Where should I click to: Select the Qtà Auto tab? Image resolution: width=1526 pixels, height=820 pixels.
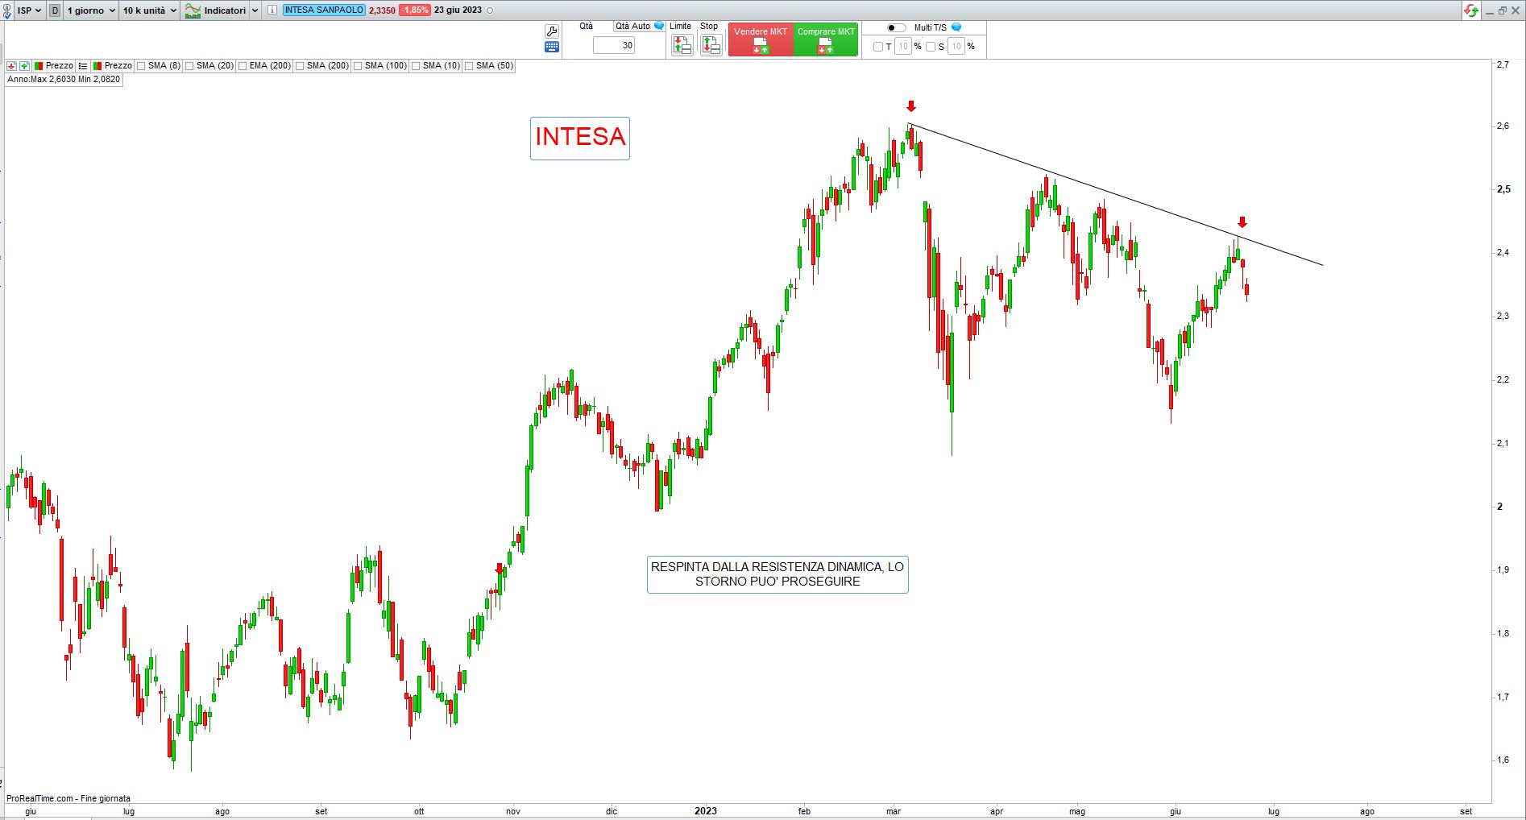pyautogui.click(x=632, y=27)
